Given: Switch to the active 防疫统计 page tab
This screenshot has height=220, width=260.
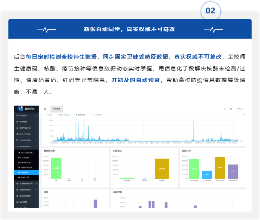Looking at the screenshot, I should point(81,114).
